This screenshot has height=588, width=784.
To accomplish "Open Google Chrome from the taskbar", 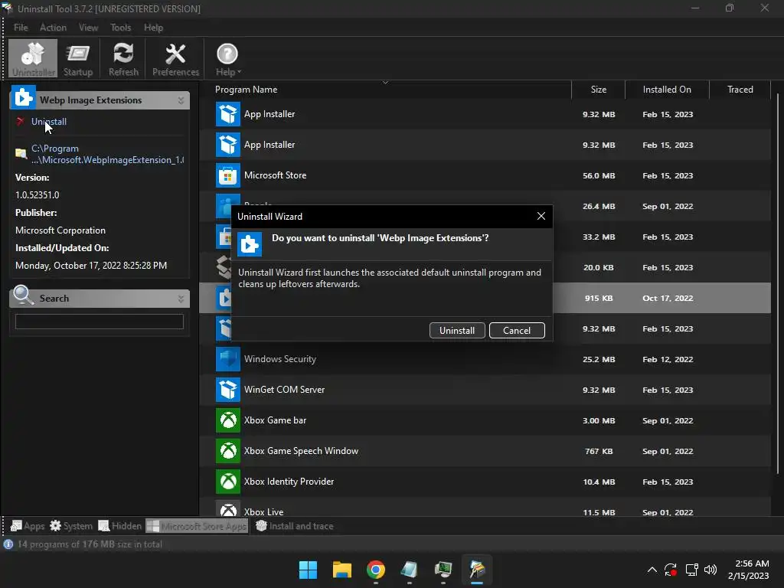I will (375, 570).
